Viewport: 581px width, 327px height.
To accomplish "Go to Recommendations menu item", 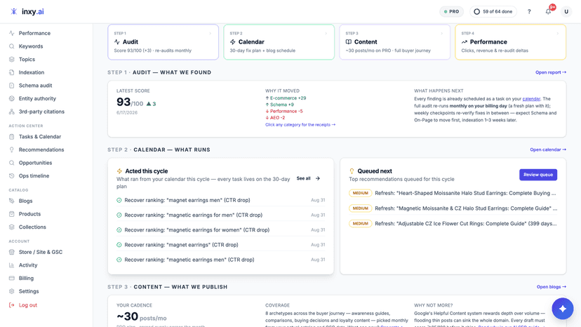I will coord(41,149).
